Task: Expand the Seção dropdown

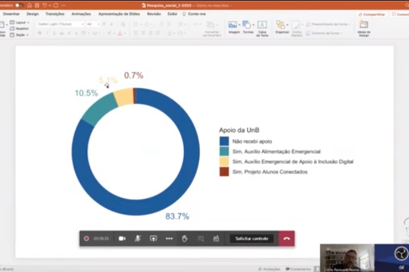Action: coord(19,35)
